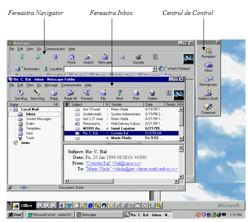The width and height of the screenshot is (248, 222).
Task: Open File menu in Inbox window
Action: point(12,85)
